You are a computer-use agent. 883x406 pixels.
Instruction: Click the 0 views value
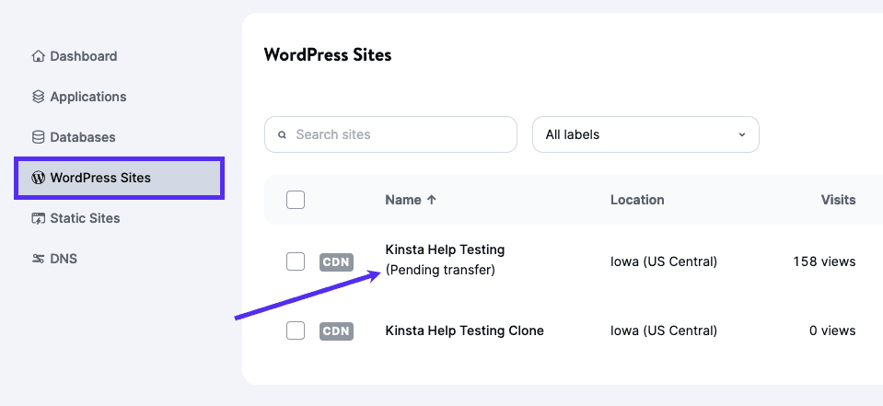pos(832,331)
